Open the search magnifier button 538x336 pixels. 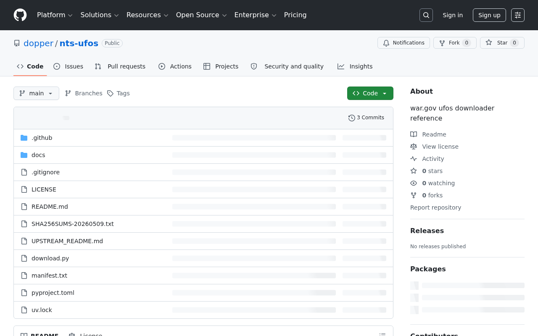click(426, 15)
